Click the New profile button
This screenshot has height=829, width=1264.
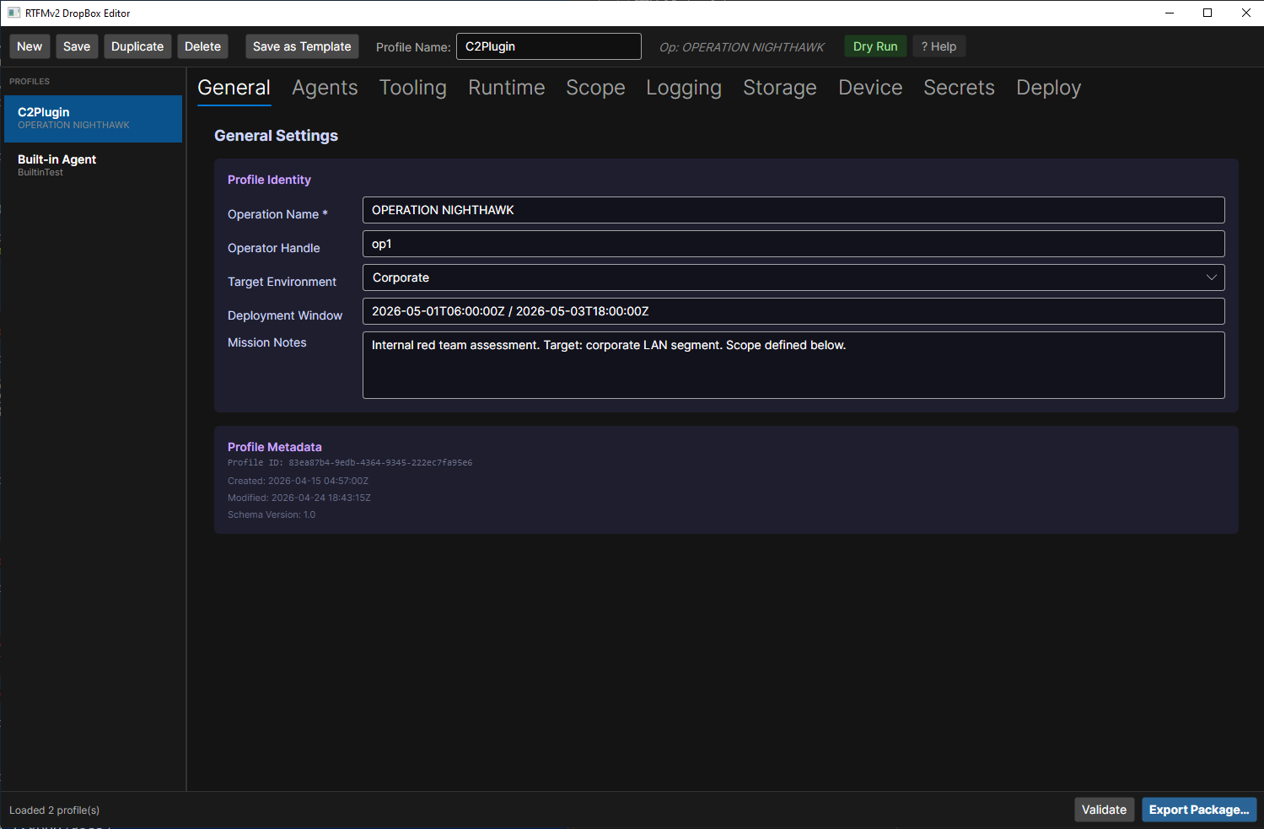point(30,46)
